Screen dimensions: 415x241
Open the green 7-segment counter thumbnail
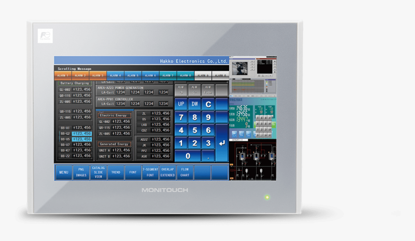click(x=253, y=118)
